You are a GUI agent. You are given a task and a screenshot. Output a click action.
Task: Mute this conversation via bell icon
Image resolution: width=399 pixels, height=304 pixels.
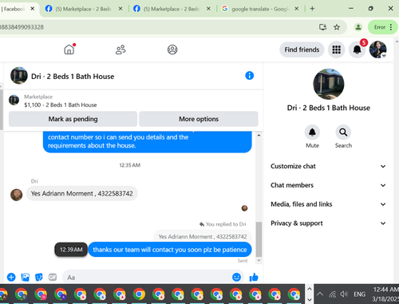pyautogui.click(x=312, y=132)
